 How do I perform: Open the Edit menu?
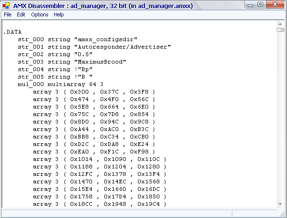click(21, 15)
